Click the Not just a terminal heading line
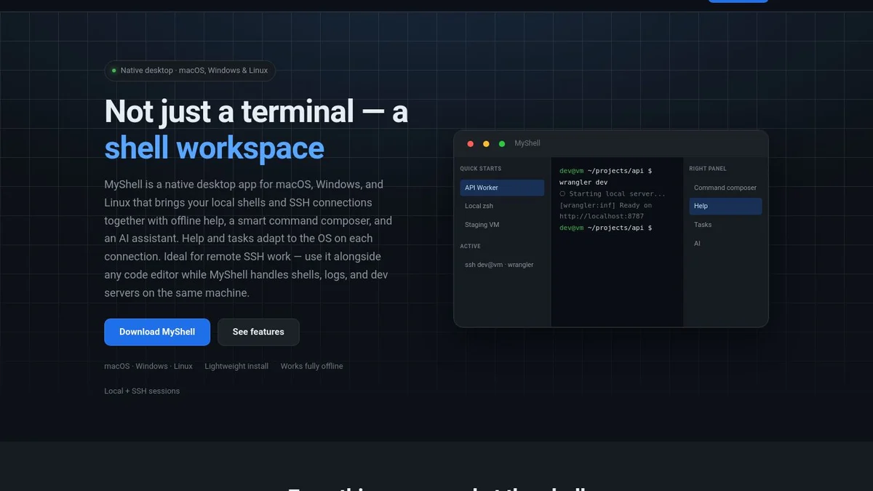The image size is (873, 491). pos(256,111)
